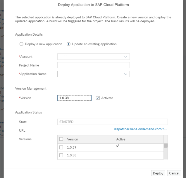The image size is (186, 178).
Task: Click the Application Status heading
Action: click(28, 112)
